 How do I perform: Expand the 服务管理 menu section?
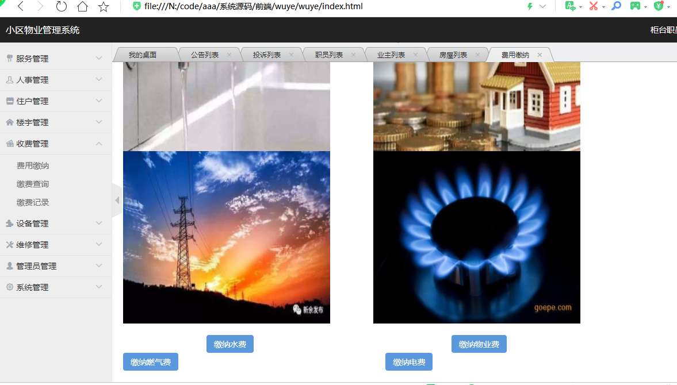55,59
